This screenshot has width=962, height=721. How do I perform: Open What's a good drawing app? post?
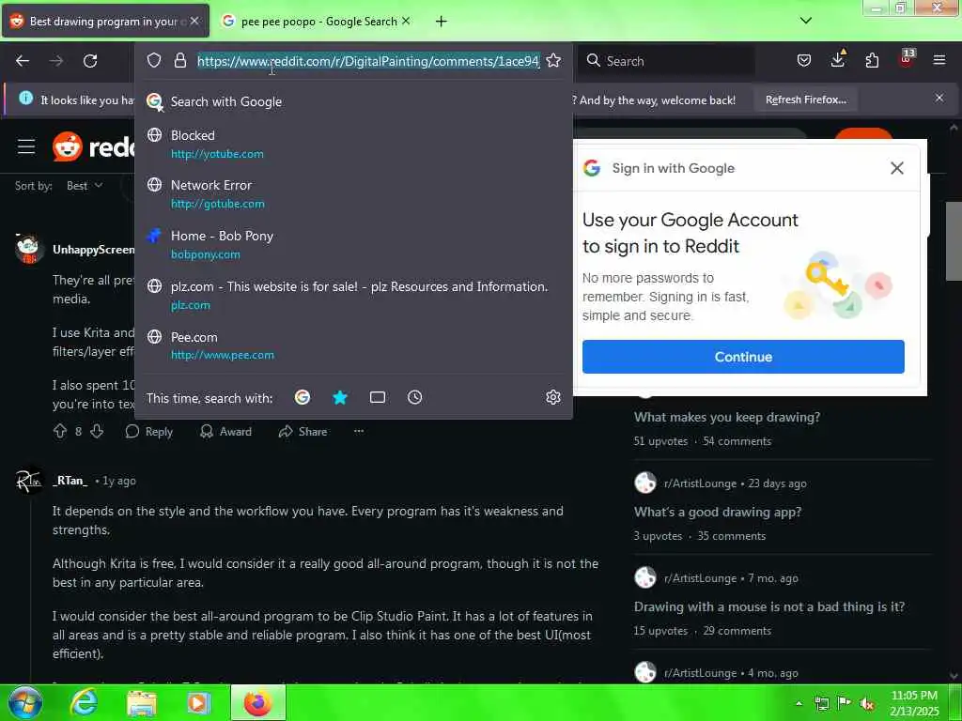(718, 512)
